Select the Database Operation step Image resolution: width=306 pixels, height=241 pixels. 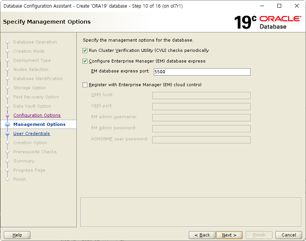35,42
